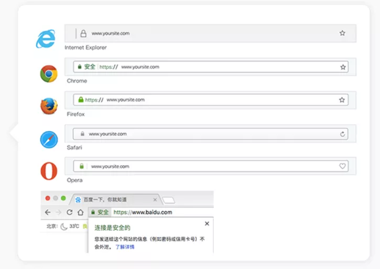This screenshot has width=380, height=269.
Task: Click the Firefox caption label
Action: point(75,114)
